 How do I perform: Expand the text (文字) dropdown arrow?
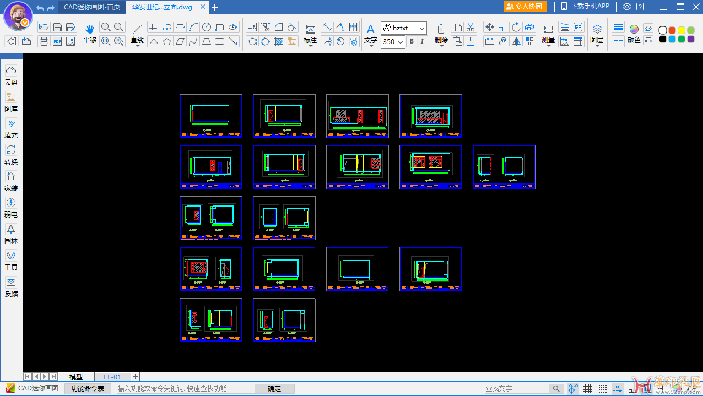[371, 46]
